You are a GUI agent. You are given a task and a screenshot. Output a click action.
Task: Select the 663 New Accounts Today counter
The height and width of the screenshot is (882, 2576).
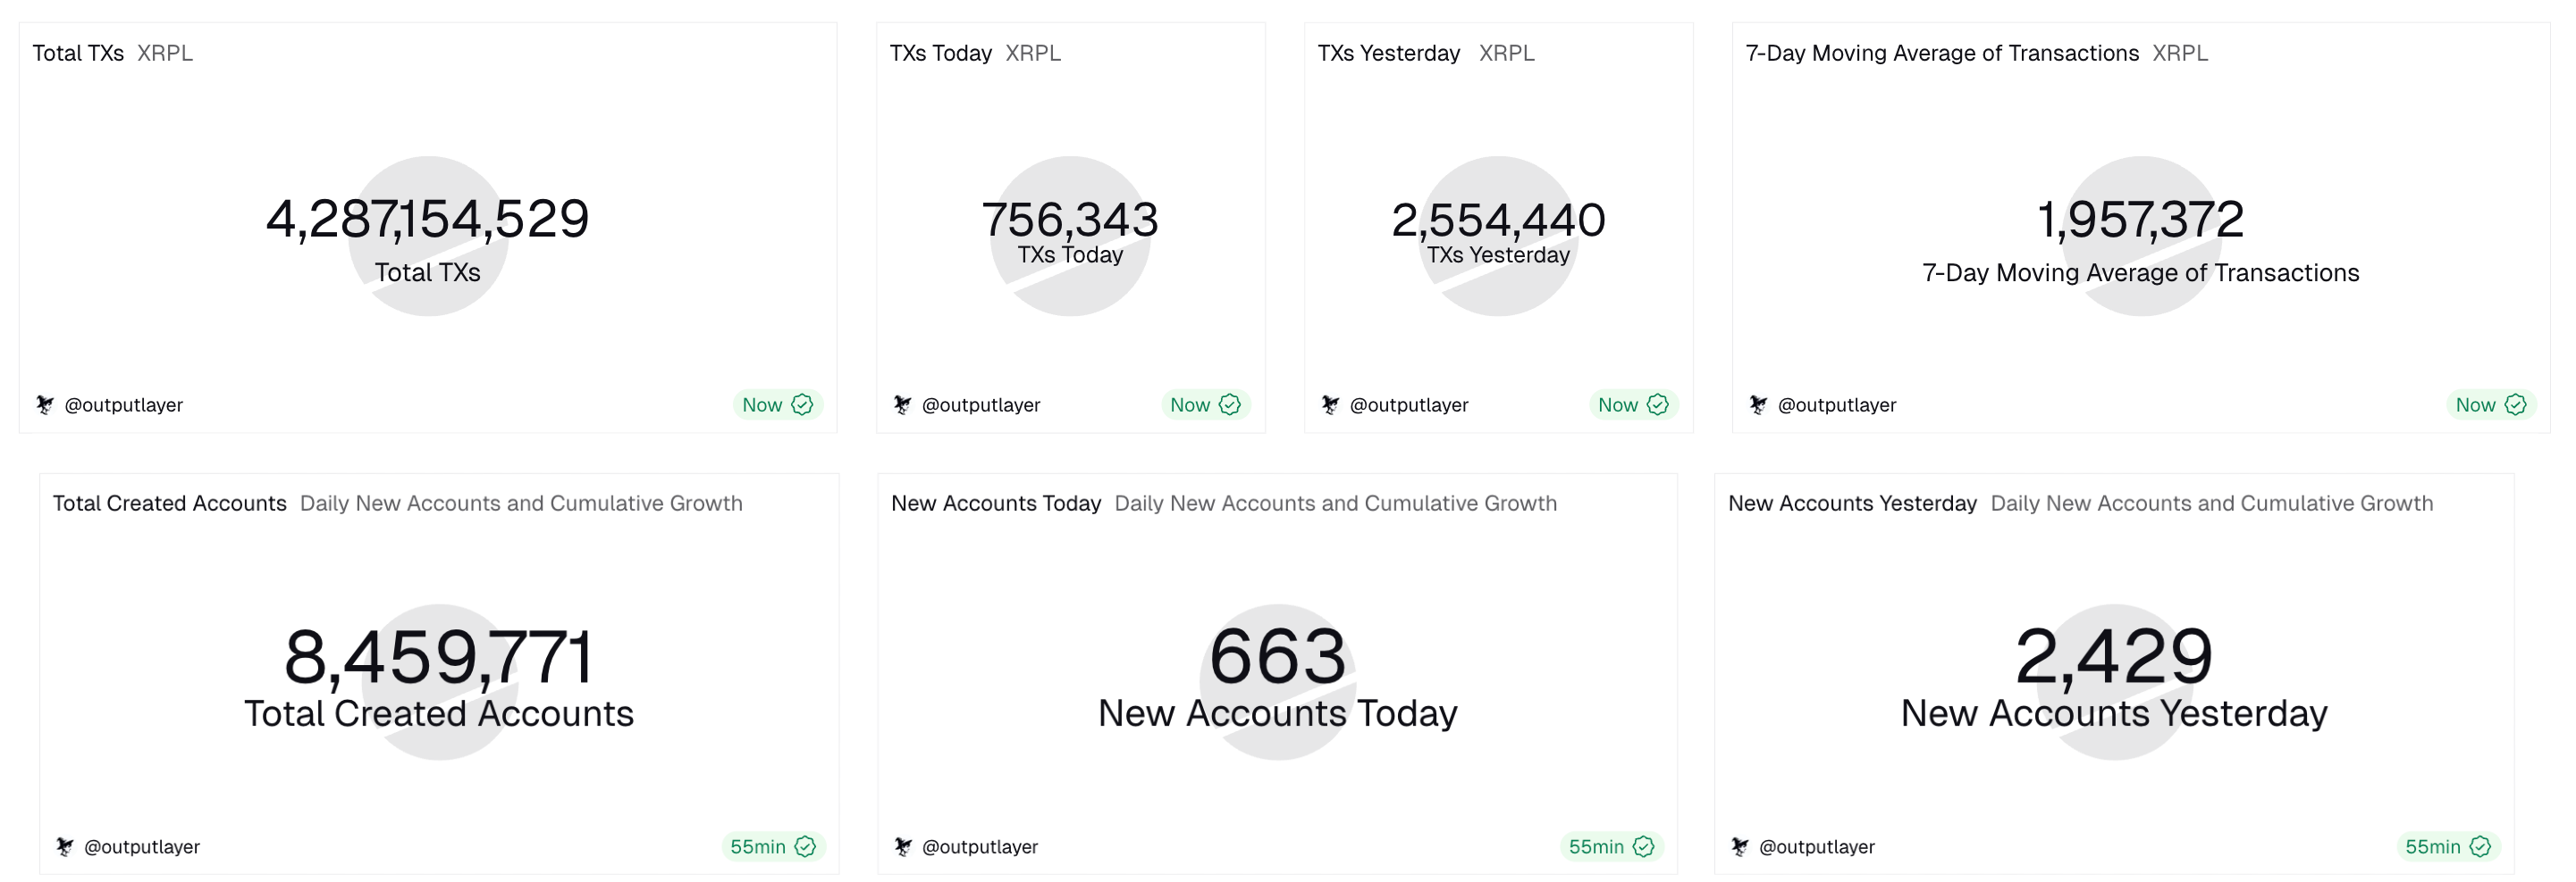point(1277,657)
